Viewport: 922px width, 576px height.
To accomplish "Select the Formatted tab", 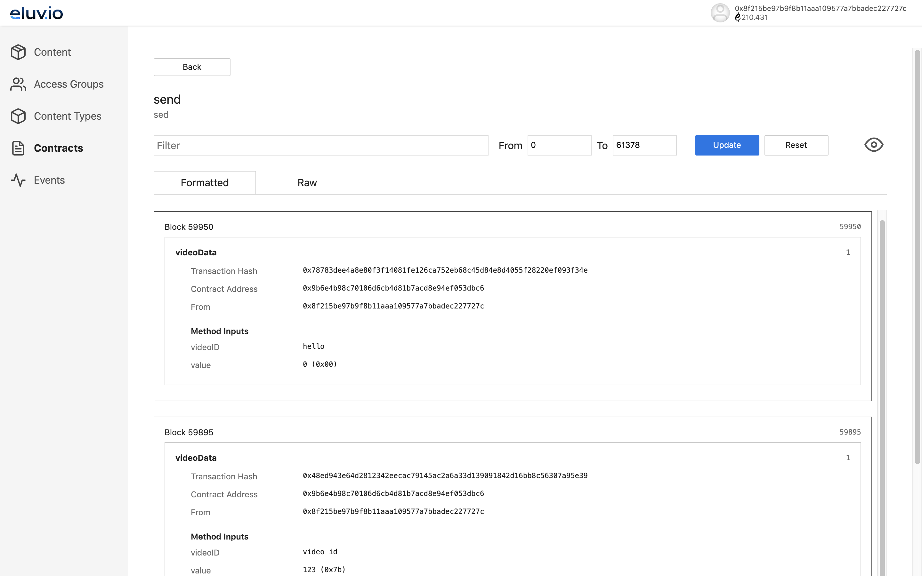I will click(x=205, y=183).
